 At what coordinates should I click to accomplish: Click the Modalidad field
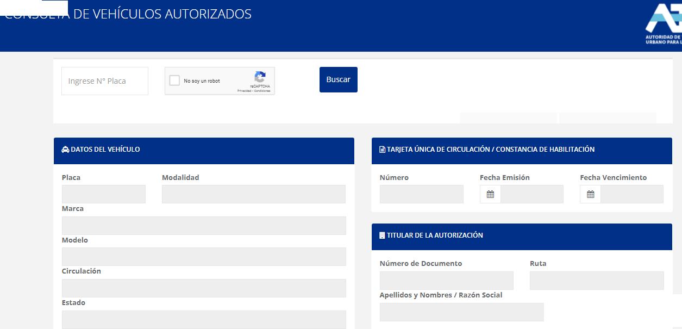(x=253, y=194)
